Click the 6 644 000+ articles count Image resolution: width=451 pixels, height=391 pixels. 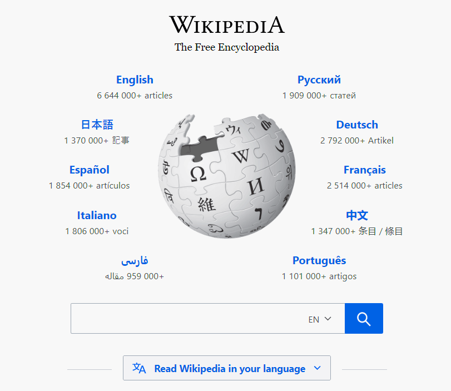click(135, 96)
